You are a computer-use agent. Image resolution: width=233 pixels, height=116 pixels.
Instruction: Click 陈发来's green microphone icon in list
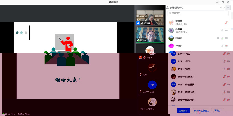[x=222, y=38]
